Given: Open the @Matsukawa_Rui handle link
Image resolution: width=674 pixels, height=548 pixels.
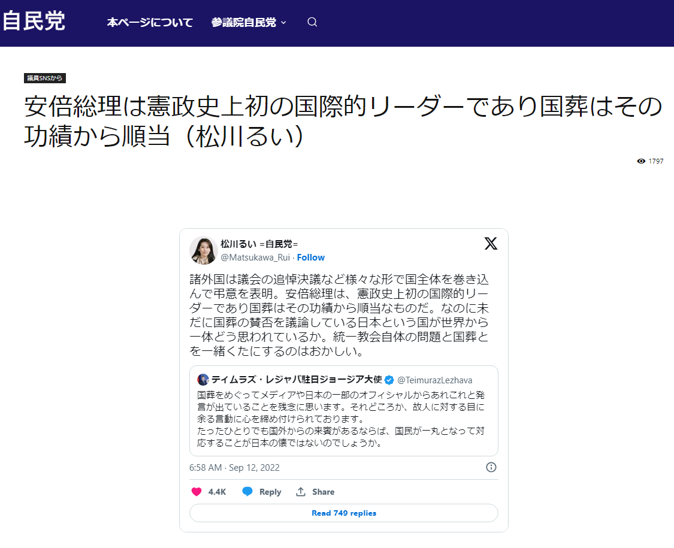Looking at the screenshot, I should click(x=255, y=258).
